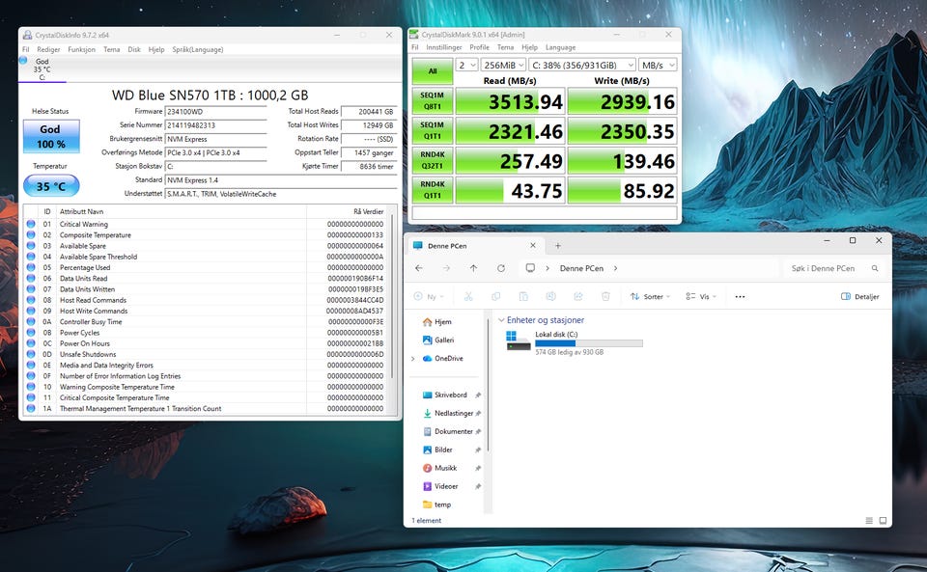
Task: Go back in File Explorer
Action: tap(419, 268)
